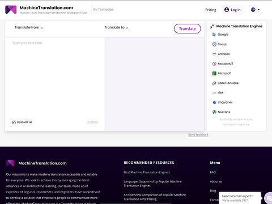Click the Need a human expert popup
The width and height of the screenshot is (272, 204).
pyautogui.click(x=240, y=198)
